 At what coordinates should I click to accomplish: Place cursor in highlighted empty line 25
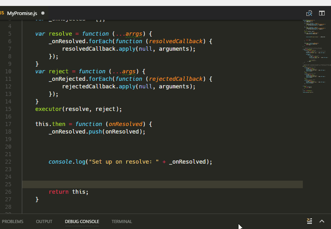[162, 184]
